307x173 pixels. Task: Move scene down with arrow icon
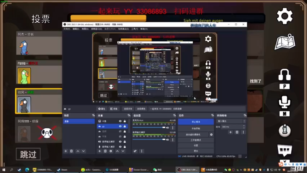[84, 151]
